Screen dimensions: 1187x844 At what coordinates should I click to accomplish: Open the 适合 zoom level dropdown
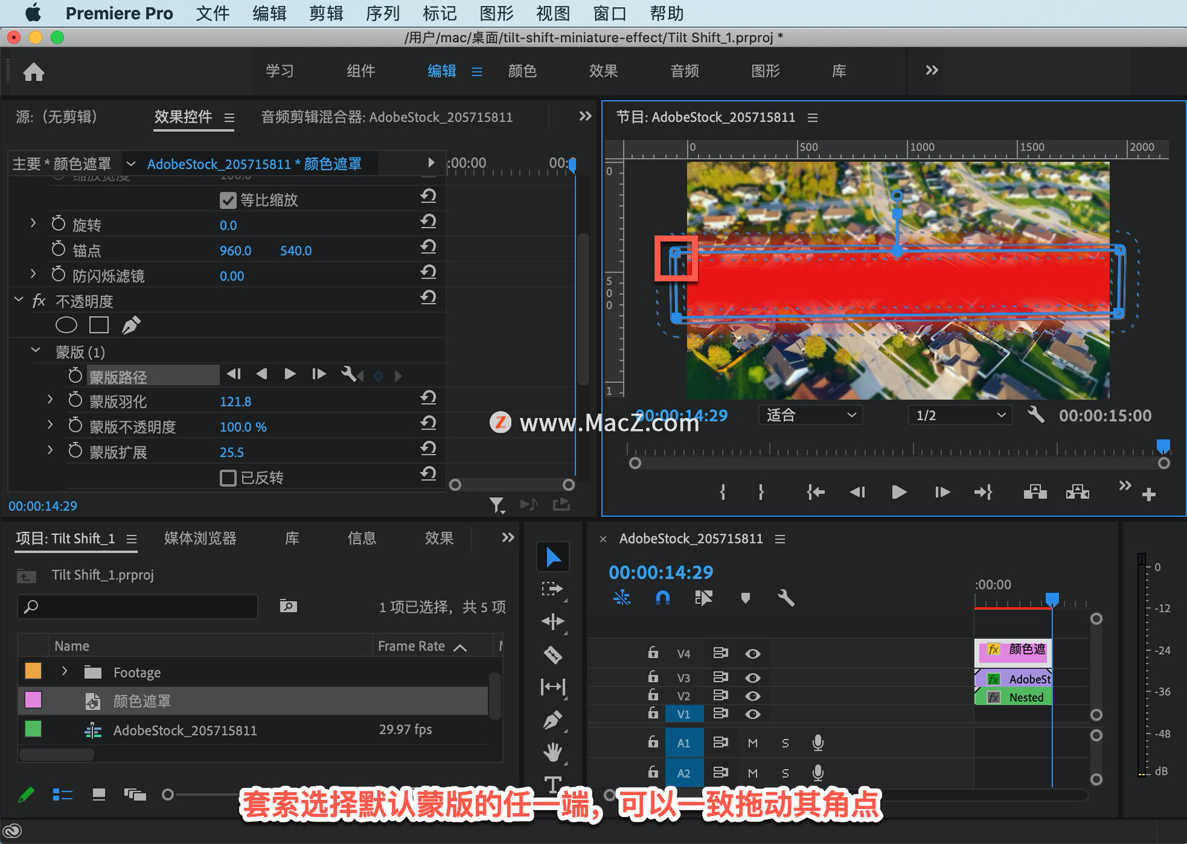point(810,415)
